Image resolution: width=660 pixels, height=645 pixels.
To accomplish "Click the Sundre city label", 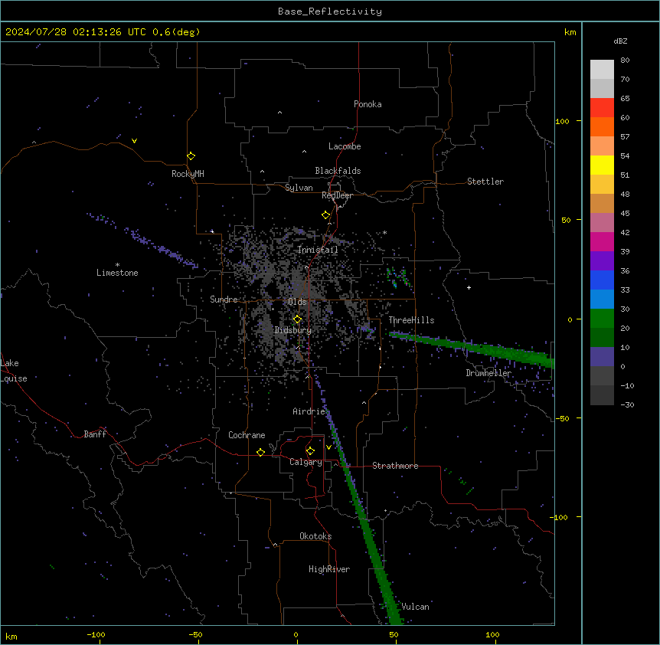I will [224, 300].
